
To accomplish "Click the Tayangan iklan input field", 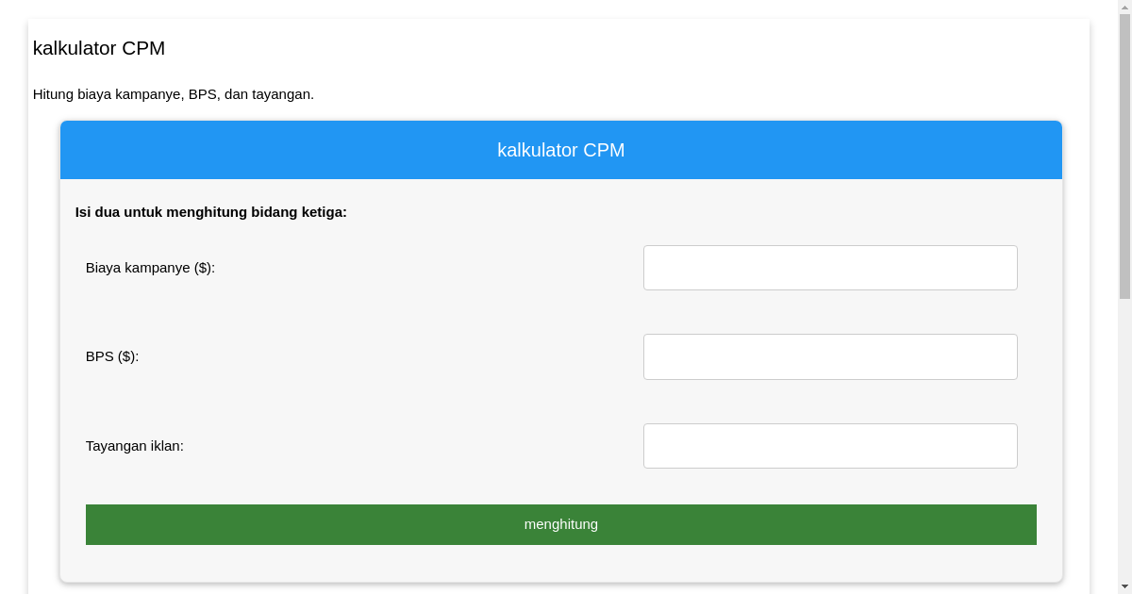I will pyautogui.click(x=830, y=445).
